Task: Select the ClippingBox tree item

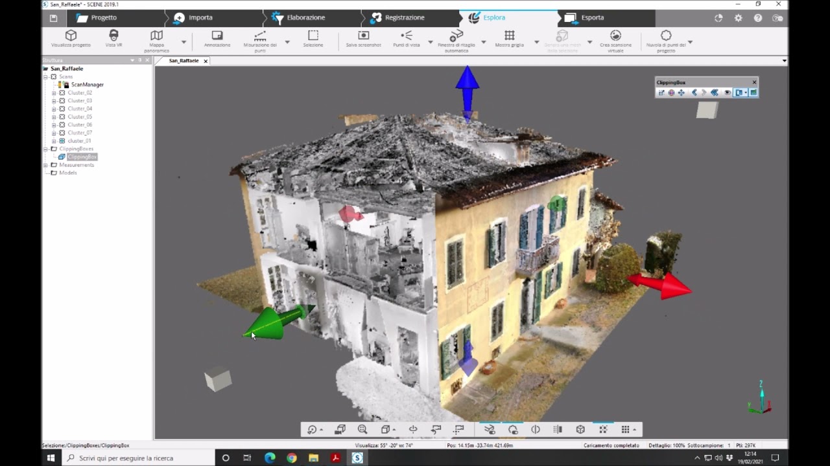Action: pos(82,157)
